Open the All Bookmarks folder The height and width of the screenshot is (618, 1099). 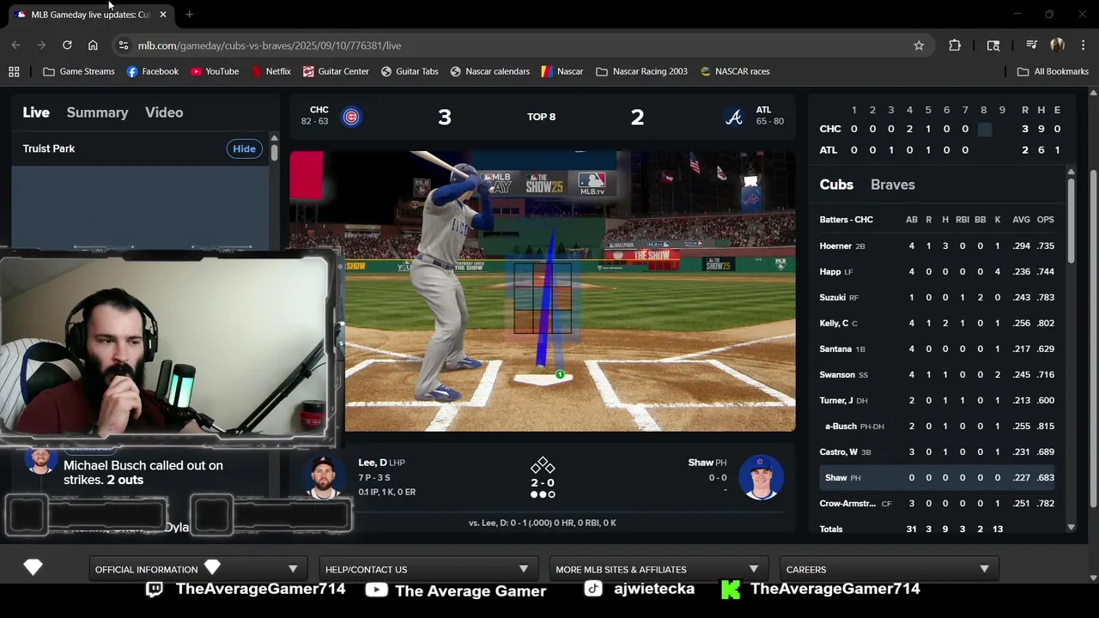(1053, 71)
